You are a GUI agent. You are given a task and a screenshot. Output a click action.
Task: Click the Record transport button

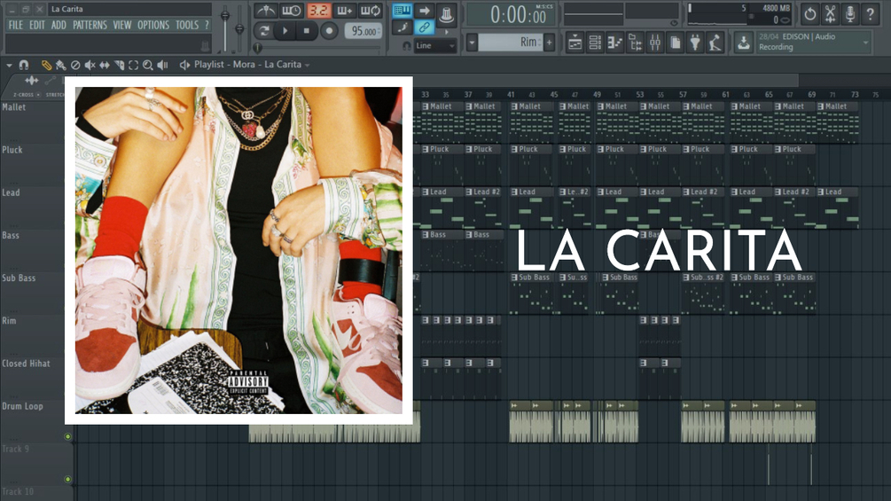tap(328, 31)
